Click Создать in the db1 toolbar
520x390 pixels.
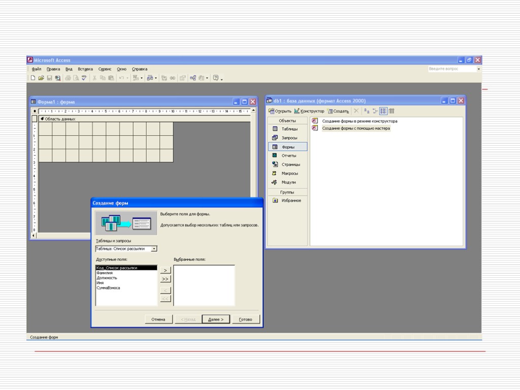pyautogui.click(x=338, y=111)
